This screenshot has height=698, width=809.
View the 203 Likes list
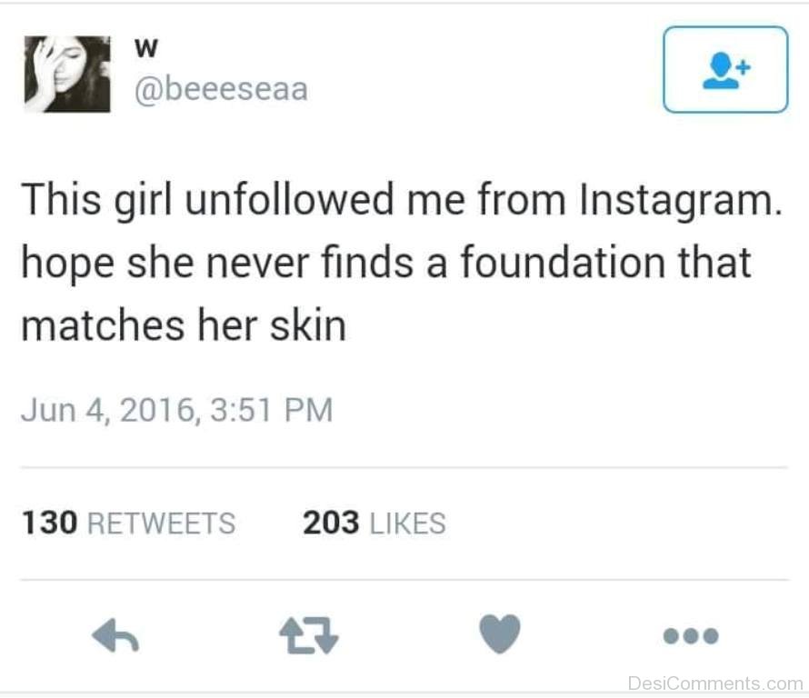tap(374, 523)
